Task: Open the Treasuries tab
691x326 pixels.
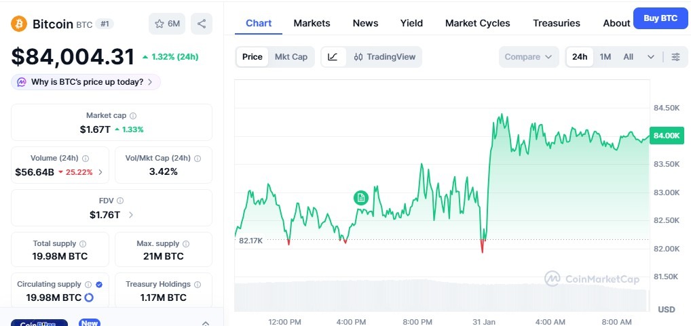Action: (557, 23)
